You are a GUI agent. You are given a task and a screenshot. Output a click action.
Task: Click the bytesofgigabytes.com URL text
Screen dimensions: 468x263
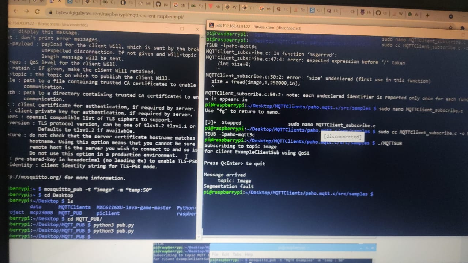coord(110,16)
